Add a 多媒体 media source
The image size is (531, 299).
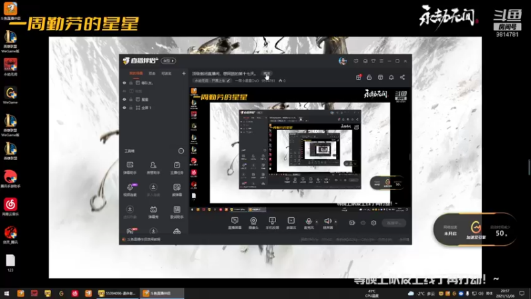tap(291, 223)
